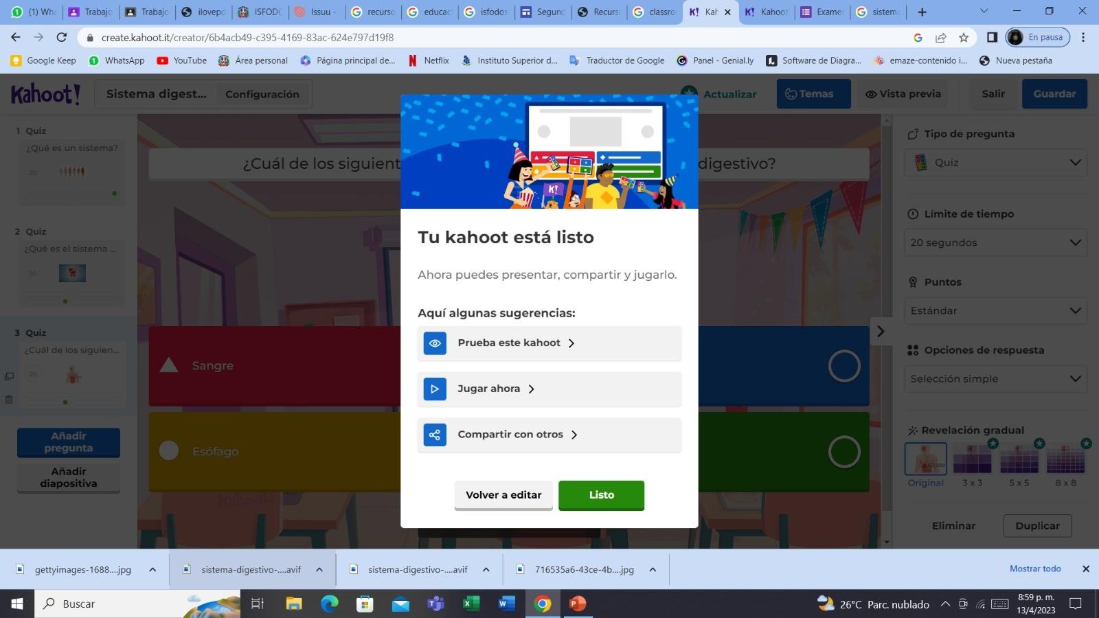Open the Tipo de pregunta Quiz dropdown
This screenshot has width=1099, height=618.
995,163
